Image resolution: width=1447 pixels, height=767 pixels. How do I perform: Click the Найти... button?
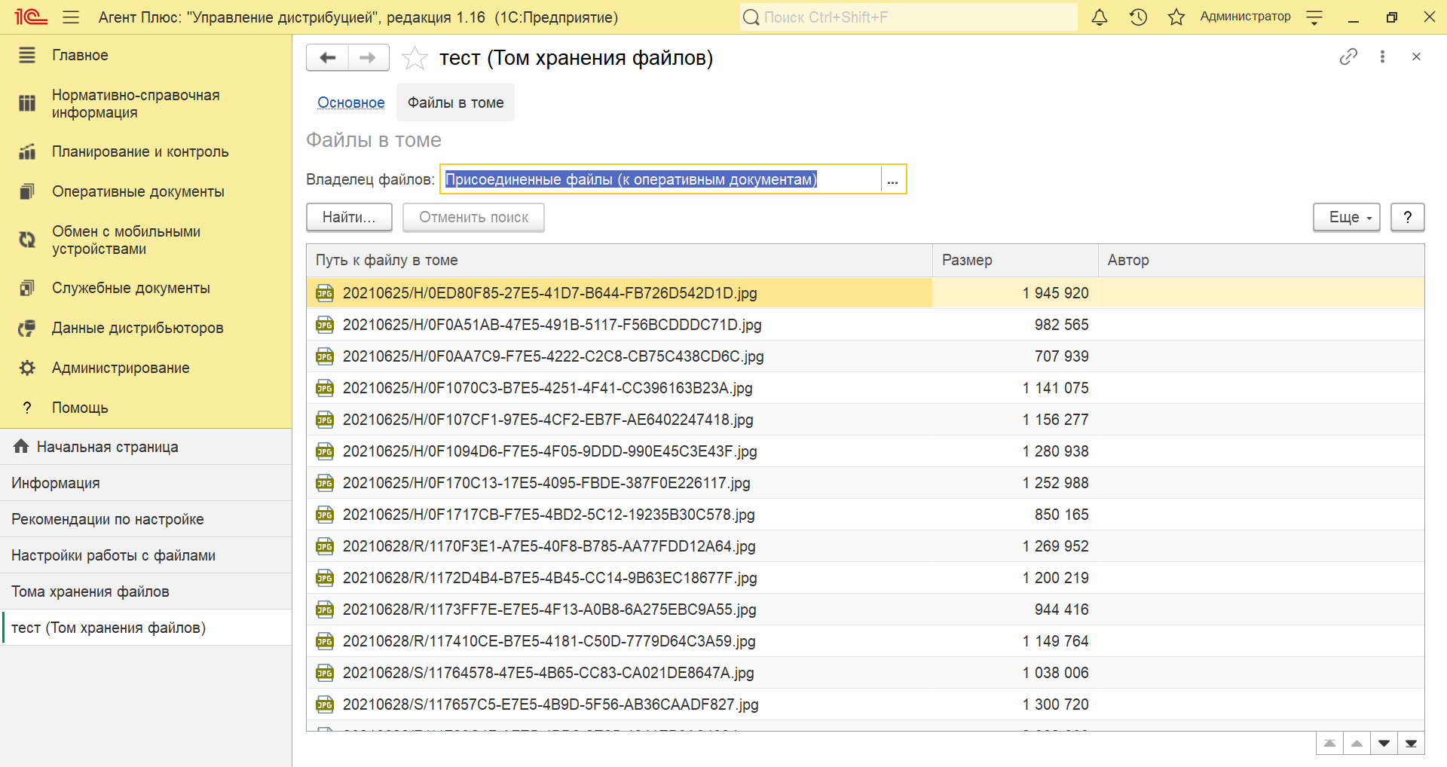[x=349, y=217]
